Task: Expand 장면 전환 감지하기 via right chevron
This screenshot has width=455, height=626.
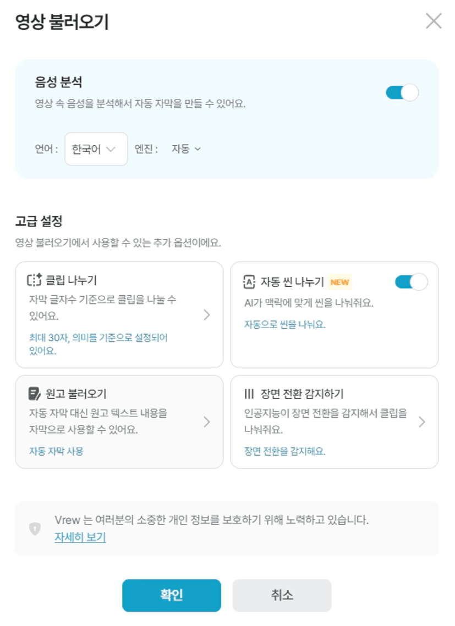Action: click(x=422, y=422)
